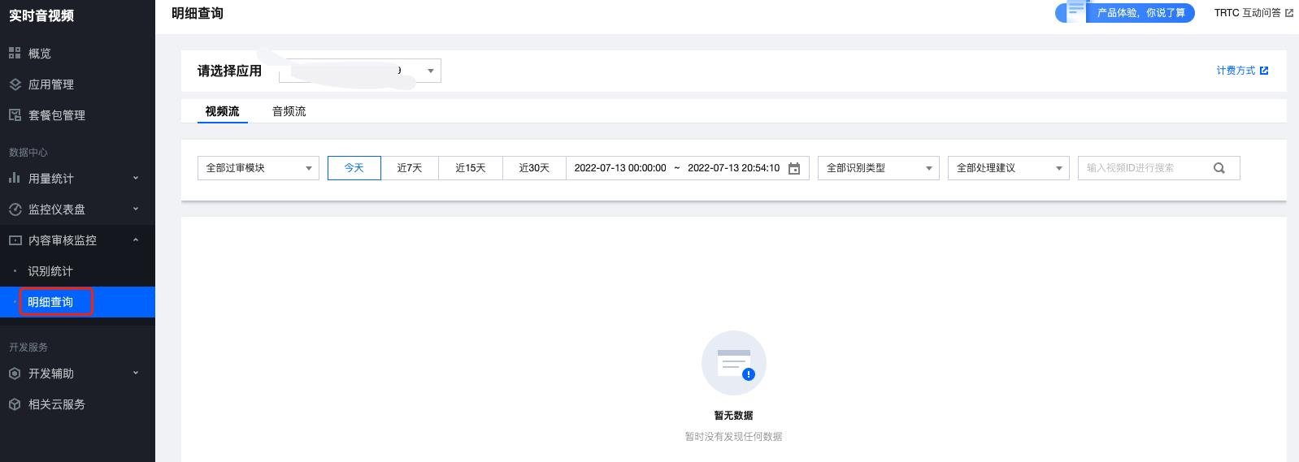The height and width of the screenshot is (462, 1299).
Task: Select 识别统计 submenu item
Action: click(x=77, y=271)
